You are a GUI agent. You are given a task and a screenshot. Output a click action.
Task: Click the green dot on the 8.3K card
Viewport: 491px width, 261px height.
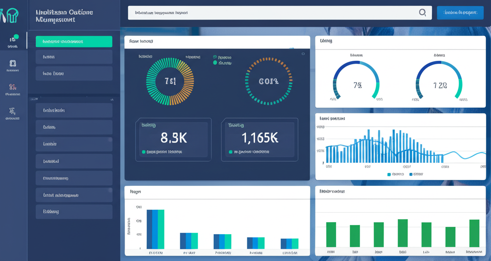point(144,152)
